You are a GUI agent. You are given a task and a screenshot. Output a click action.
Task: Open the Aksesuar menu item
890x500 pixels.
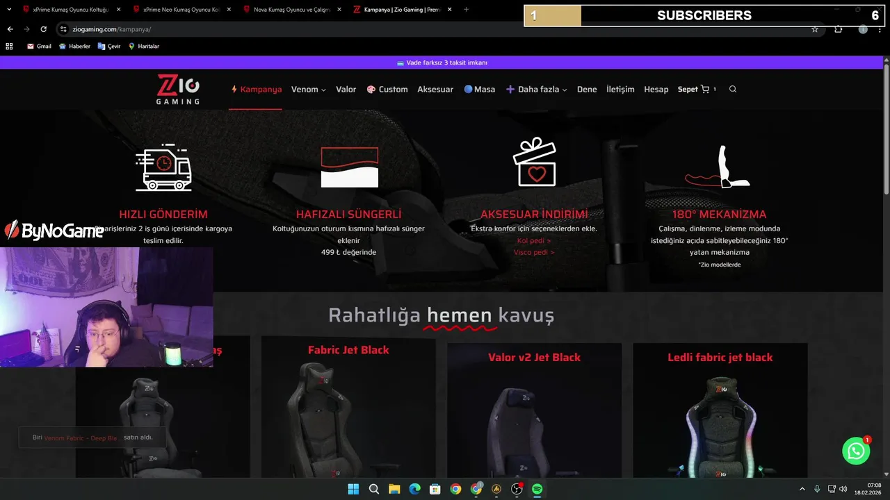435,89
